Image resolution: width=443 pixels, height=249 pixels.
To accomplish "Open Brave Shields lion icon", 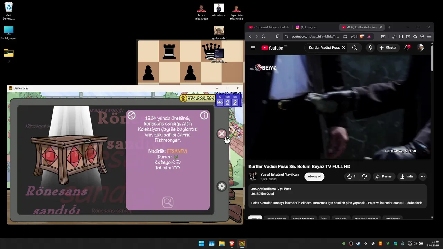I will click(362, 36).
